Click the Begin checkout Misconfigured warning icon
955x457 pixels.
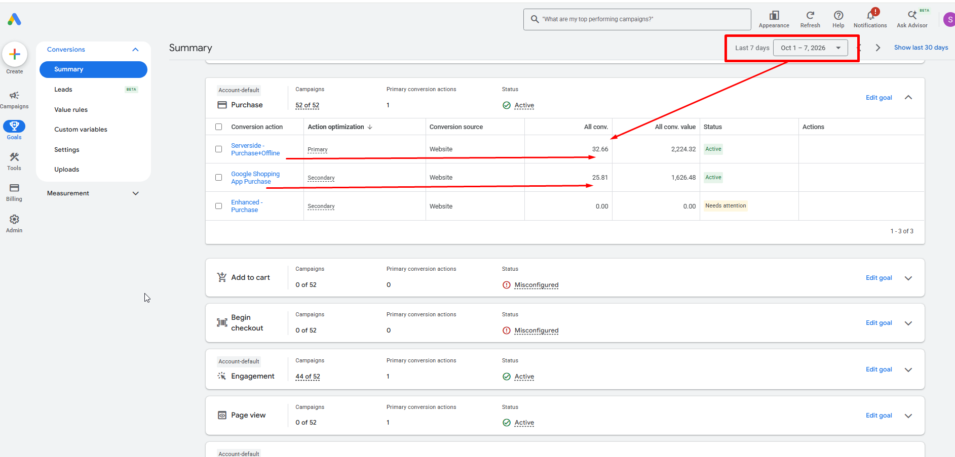[x=507, y=330]
